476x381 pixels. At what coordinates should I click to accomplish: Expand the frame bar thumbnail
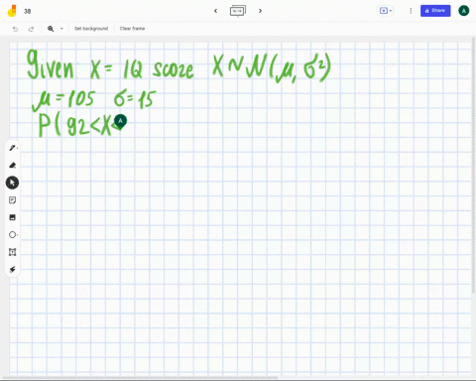click(238, 11)
